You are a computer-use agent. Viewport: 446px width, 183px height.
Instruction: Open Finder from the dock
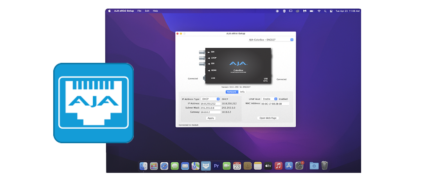point(144,166)
